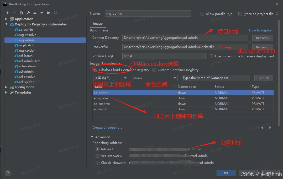Screen dimensions: 283x179
Task: Copy the selected configuration
Action: coord(21,13)
